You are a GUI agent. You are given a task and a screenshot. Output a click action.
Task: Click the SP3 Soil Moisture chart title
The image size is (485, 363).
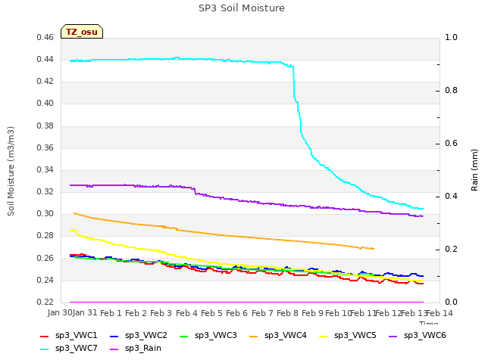pyautogui.click(x=242, y=8)
